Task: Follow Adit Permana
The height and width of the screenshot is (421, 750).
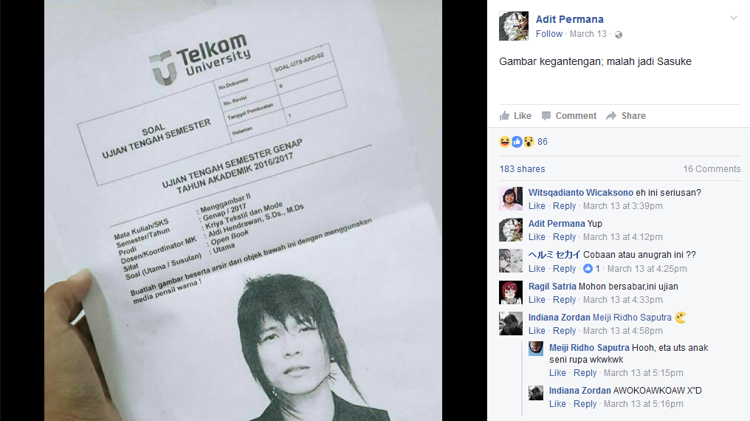Action: pyautogui.click(x=549, y=34)
